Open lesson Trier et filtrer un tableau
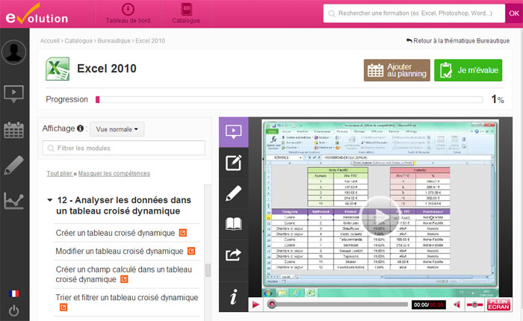The image size is (523, 321). [127, 297]
